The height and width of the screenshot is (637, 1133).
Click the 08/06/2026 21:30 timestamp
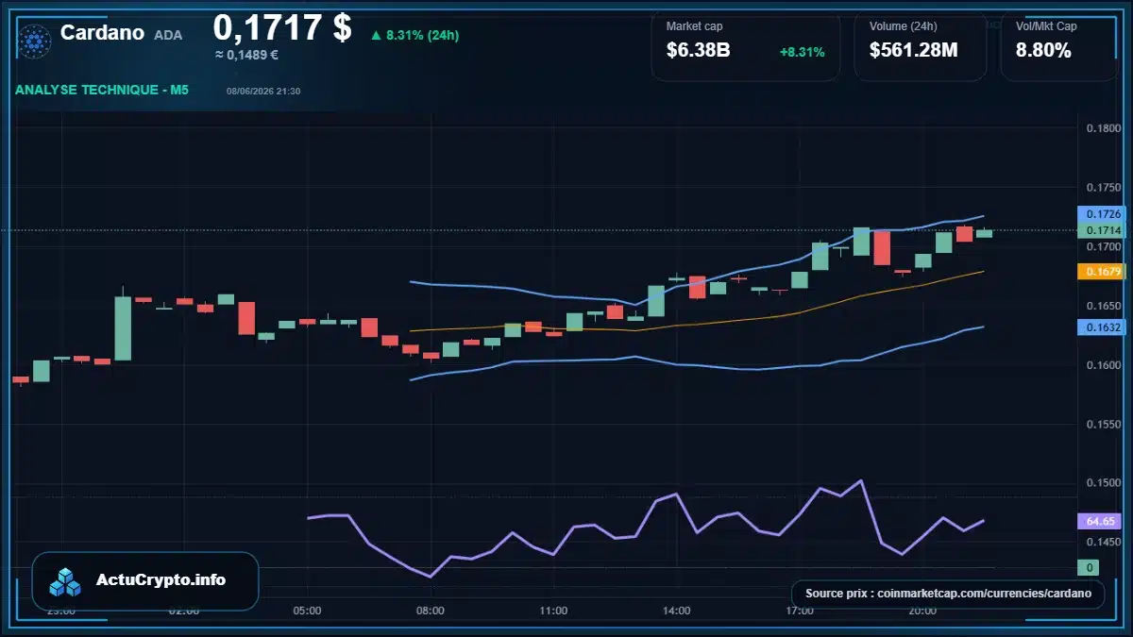263,92
